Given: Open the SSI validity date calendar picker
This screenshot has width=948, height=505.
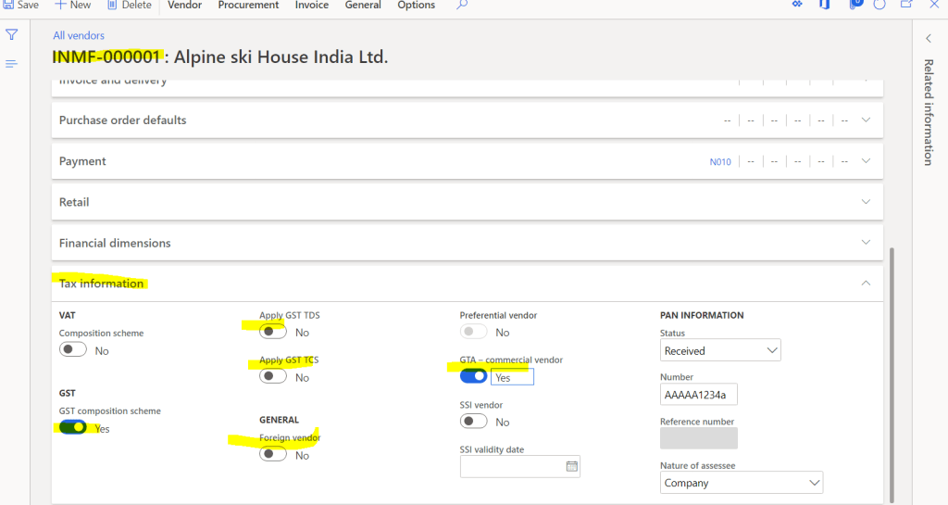Looking at the screenshot, I should (x=571, y=467).
